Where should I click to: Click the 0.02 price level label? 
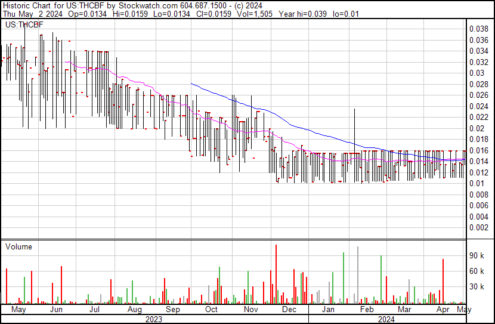pos(477,128)
